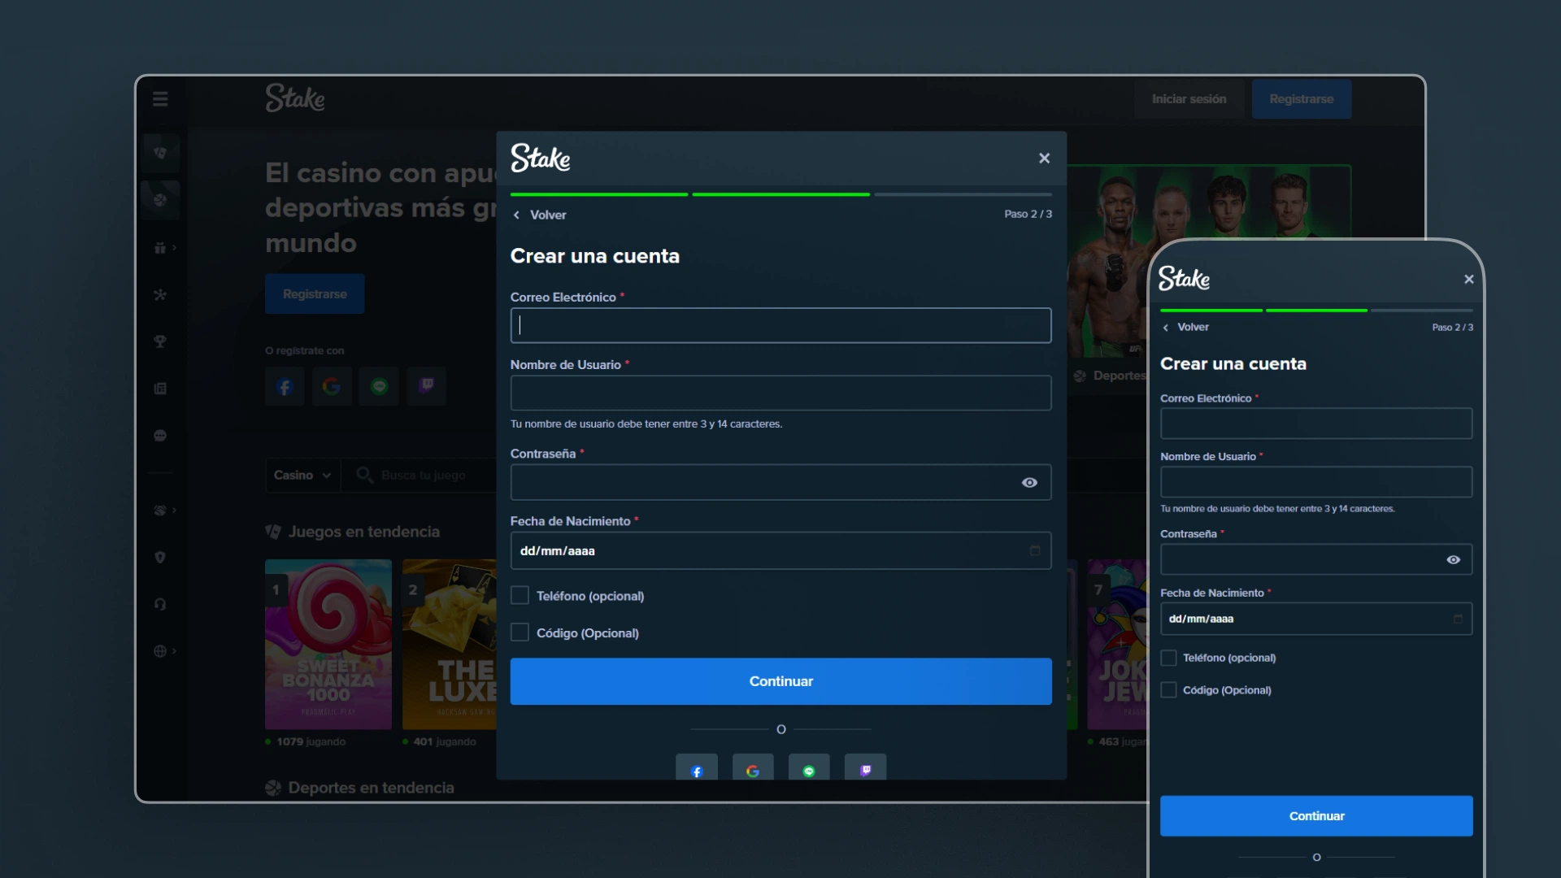Click the Continuar button in the desktop modal
This screenshot has height=878, width=1561.
[x=780, y=681]
